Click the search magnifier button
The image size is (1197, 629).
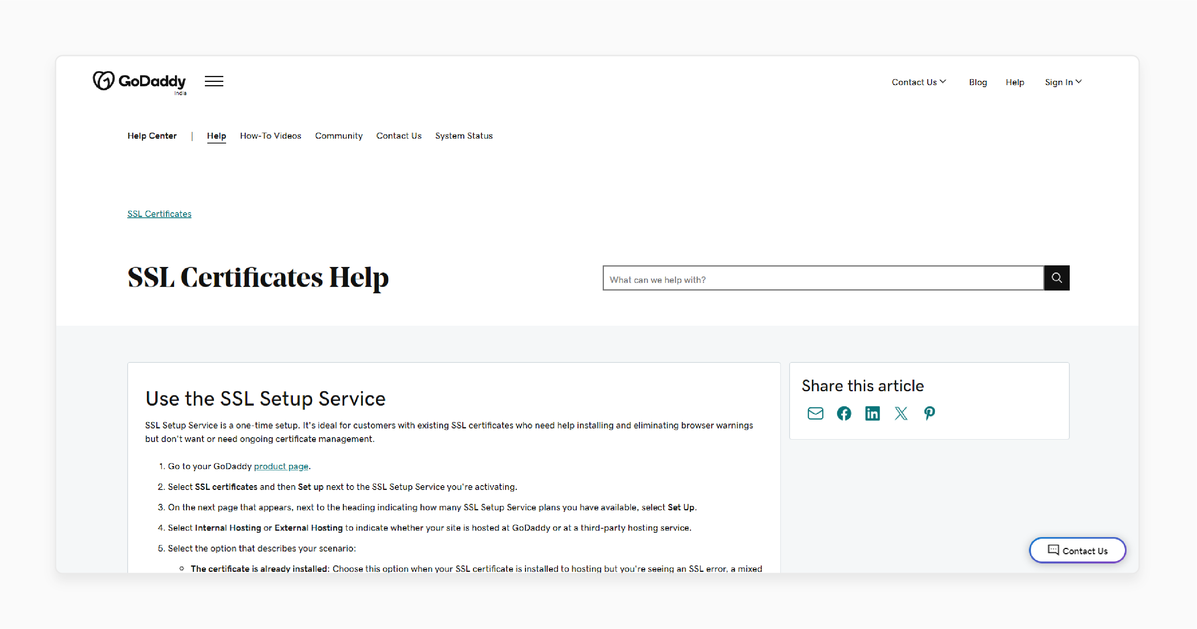(1057, 278)
